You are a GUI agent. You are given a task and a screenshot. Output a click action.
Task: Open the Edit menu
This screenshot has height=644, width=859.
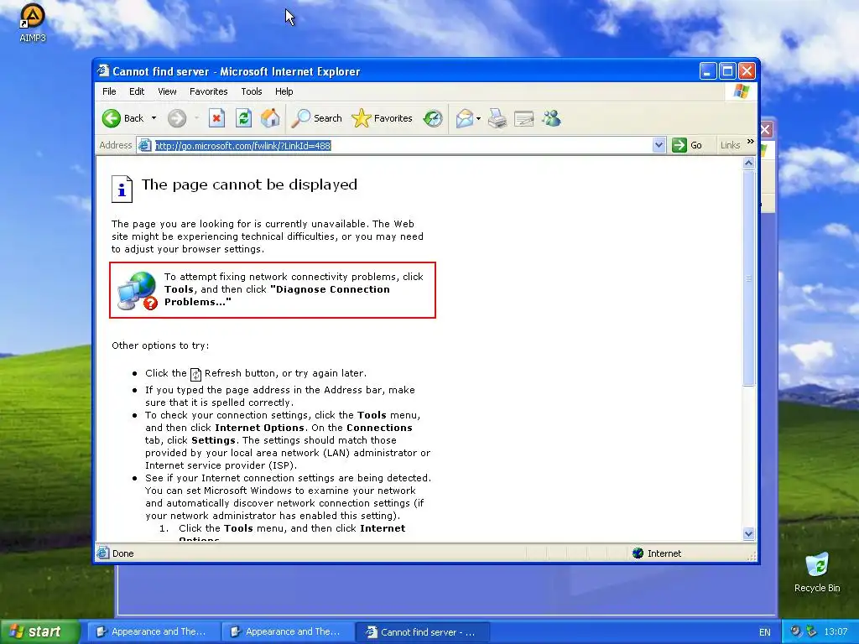tap(137, 91)
